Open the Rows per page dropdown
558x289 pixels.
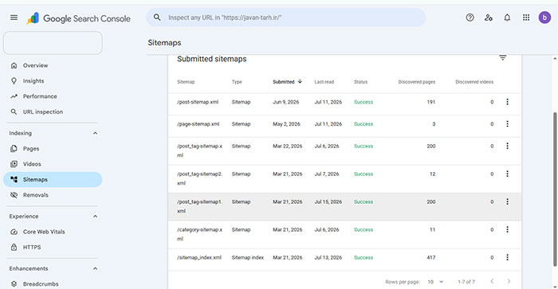point(435,282)
